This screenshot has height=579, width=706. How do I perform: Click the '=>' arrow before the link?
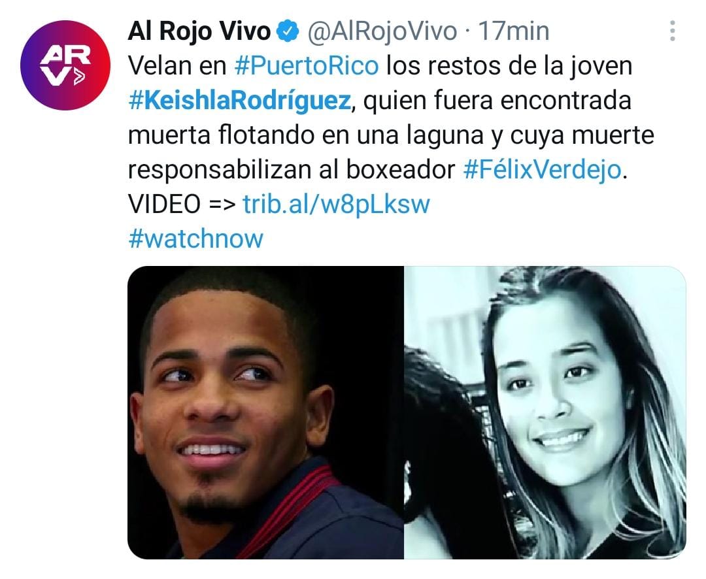coord(222,205)
